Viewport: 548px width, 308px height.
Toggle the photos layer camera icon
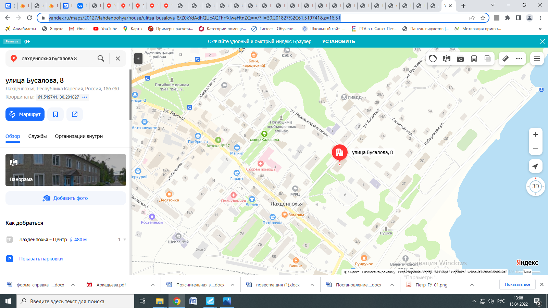coord(460,59)
